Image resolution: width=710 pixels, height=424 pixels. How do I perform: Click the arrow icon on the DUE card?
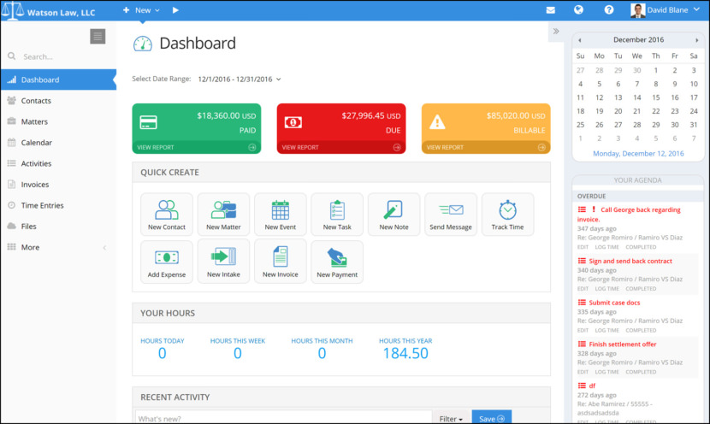[397, 148]
